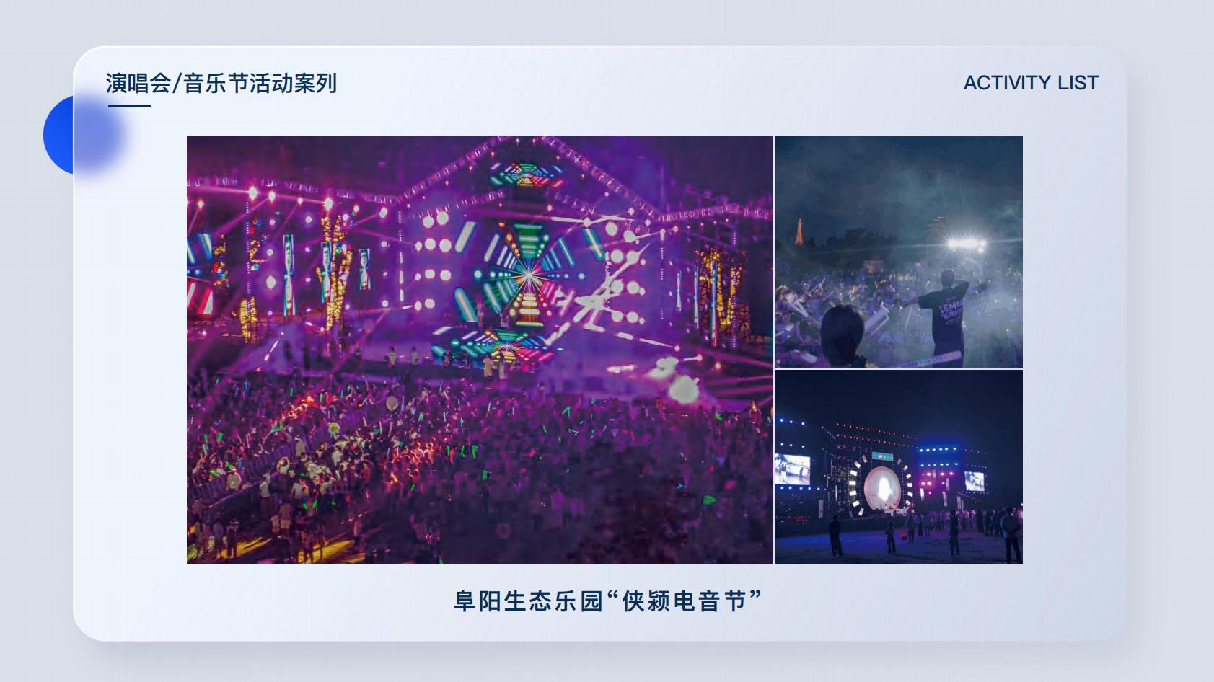Screen dimensions: 1214x682
Task: Click the blurred blue circle decoration
Action: [83, 135]
